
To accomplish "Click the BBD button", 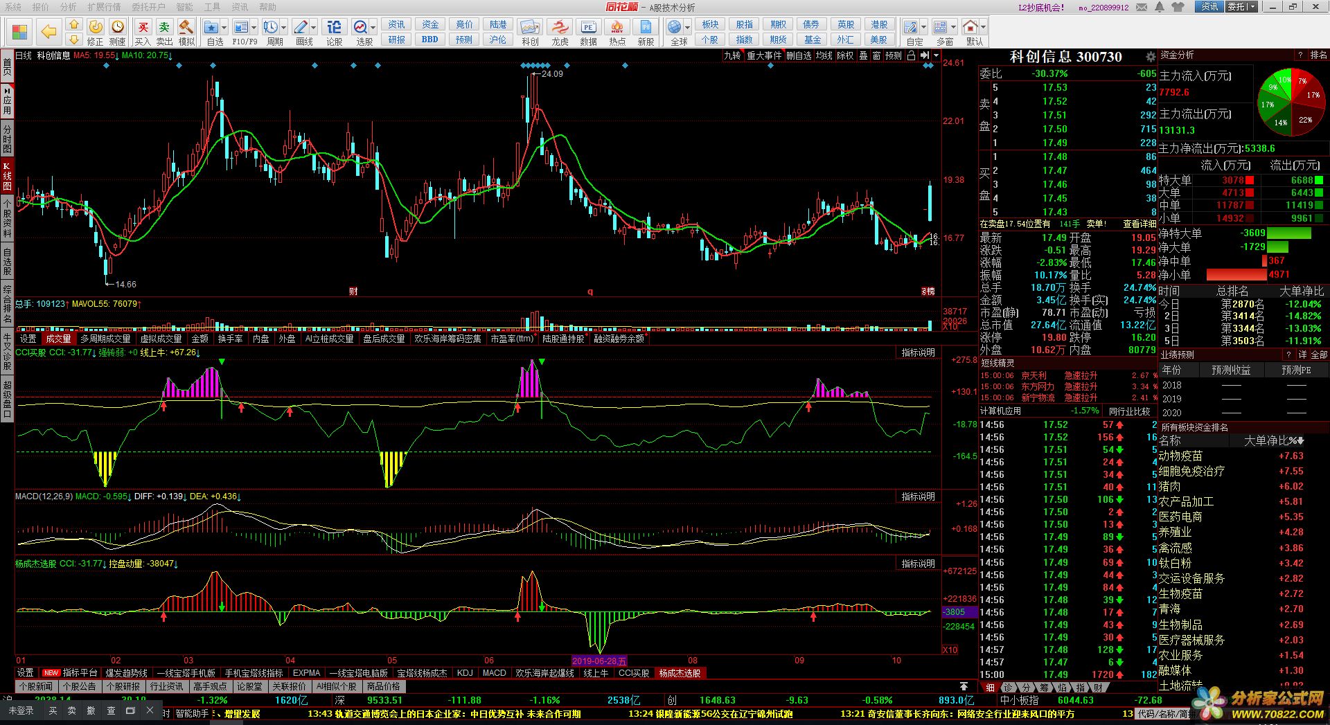I will [x=429, y=39].
